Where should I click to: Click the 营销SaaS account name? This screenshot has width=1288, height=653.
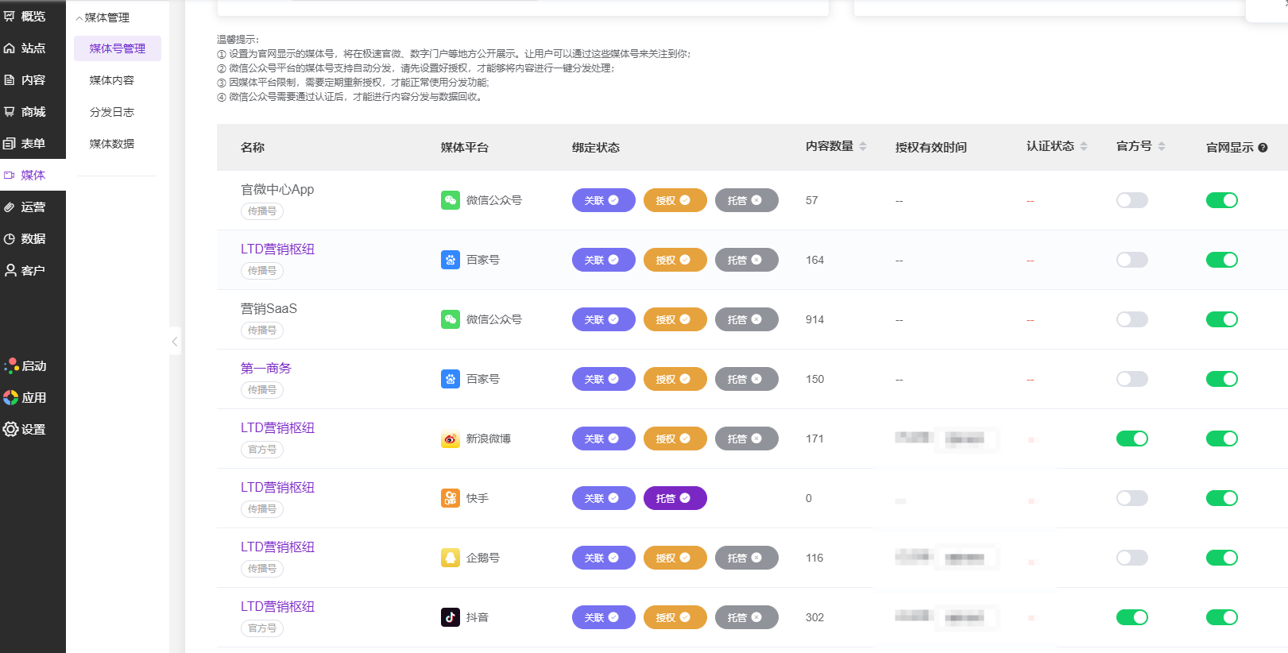click(x=269, y=309)
